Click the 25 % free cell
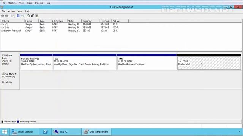The image size is (243, 136). [x=115, y=31]
